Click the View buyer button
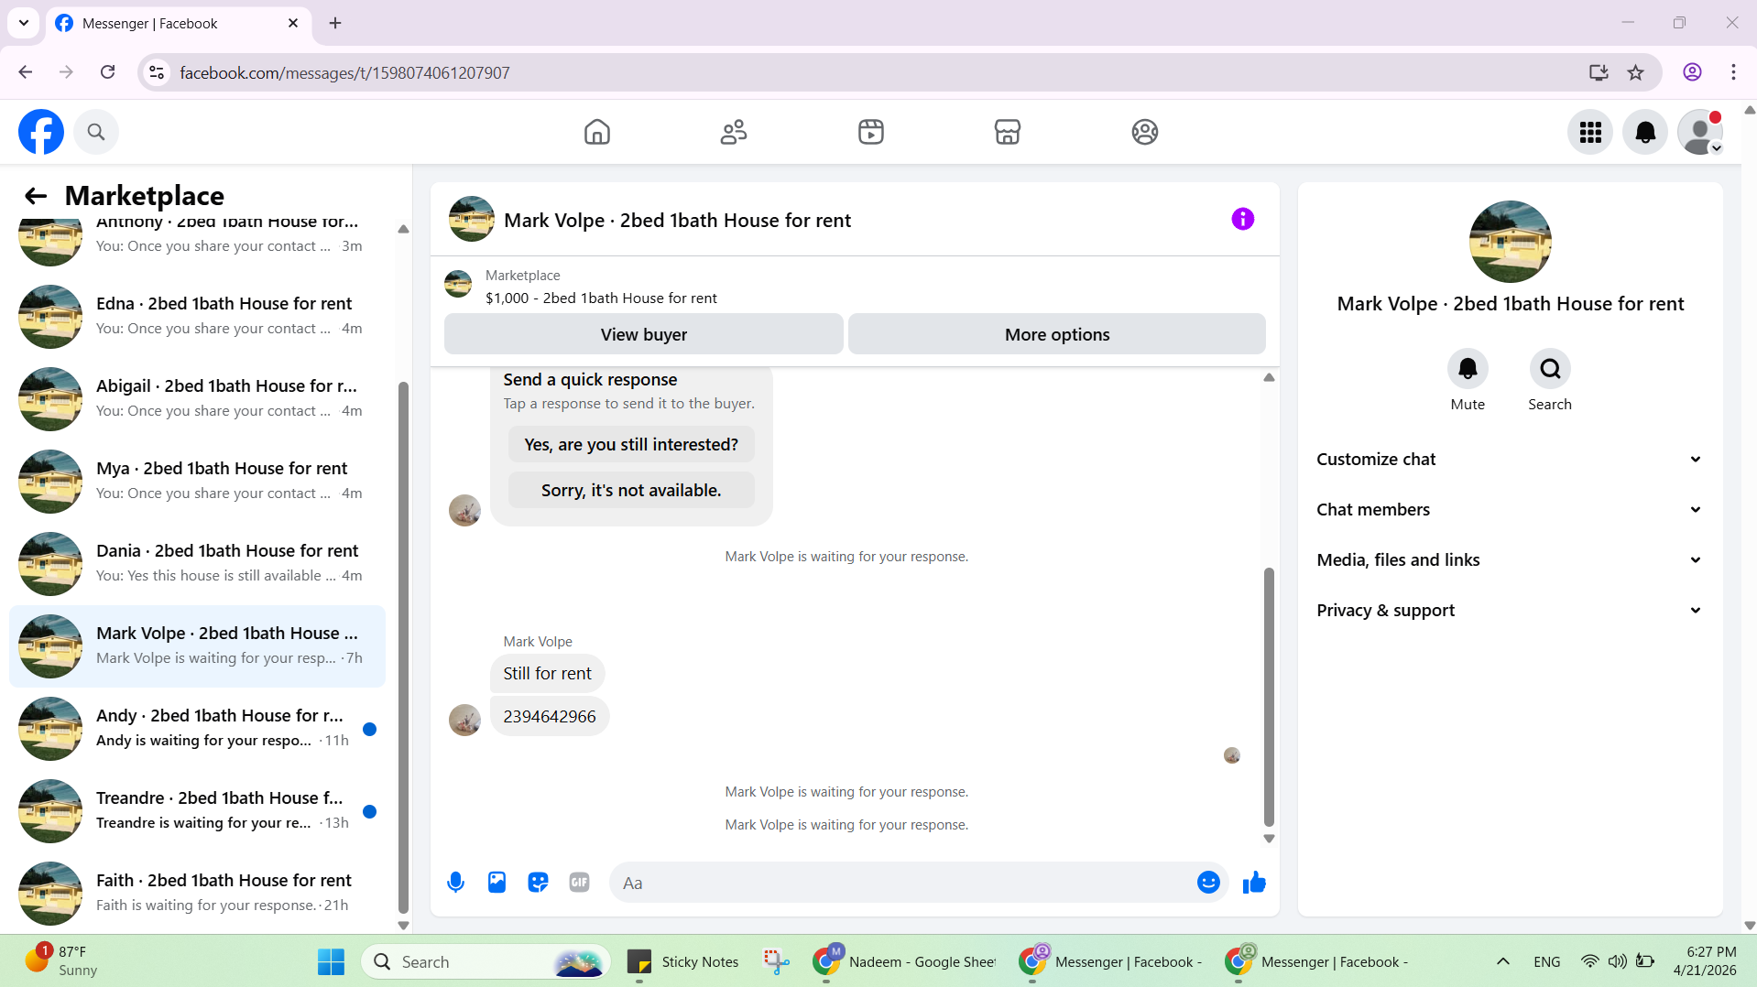This screenshot has height=987, width=1757. (643, 334)
